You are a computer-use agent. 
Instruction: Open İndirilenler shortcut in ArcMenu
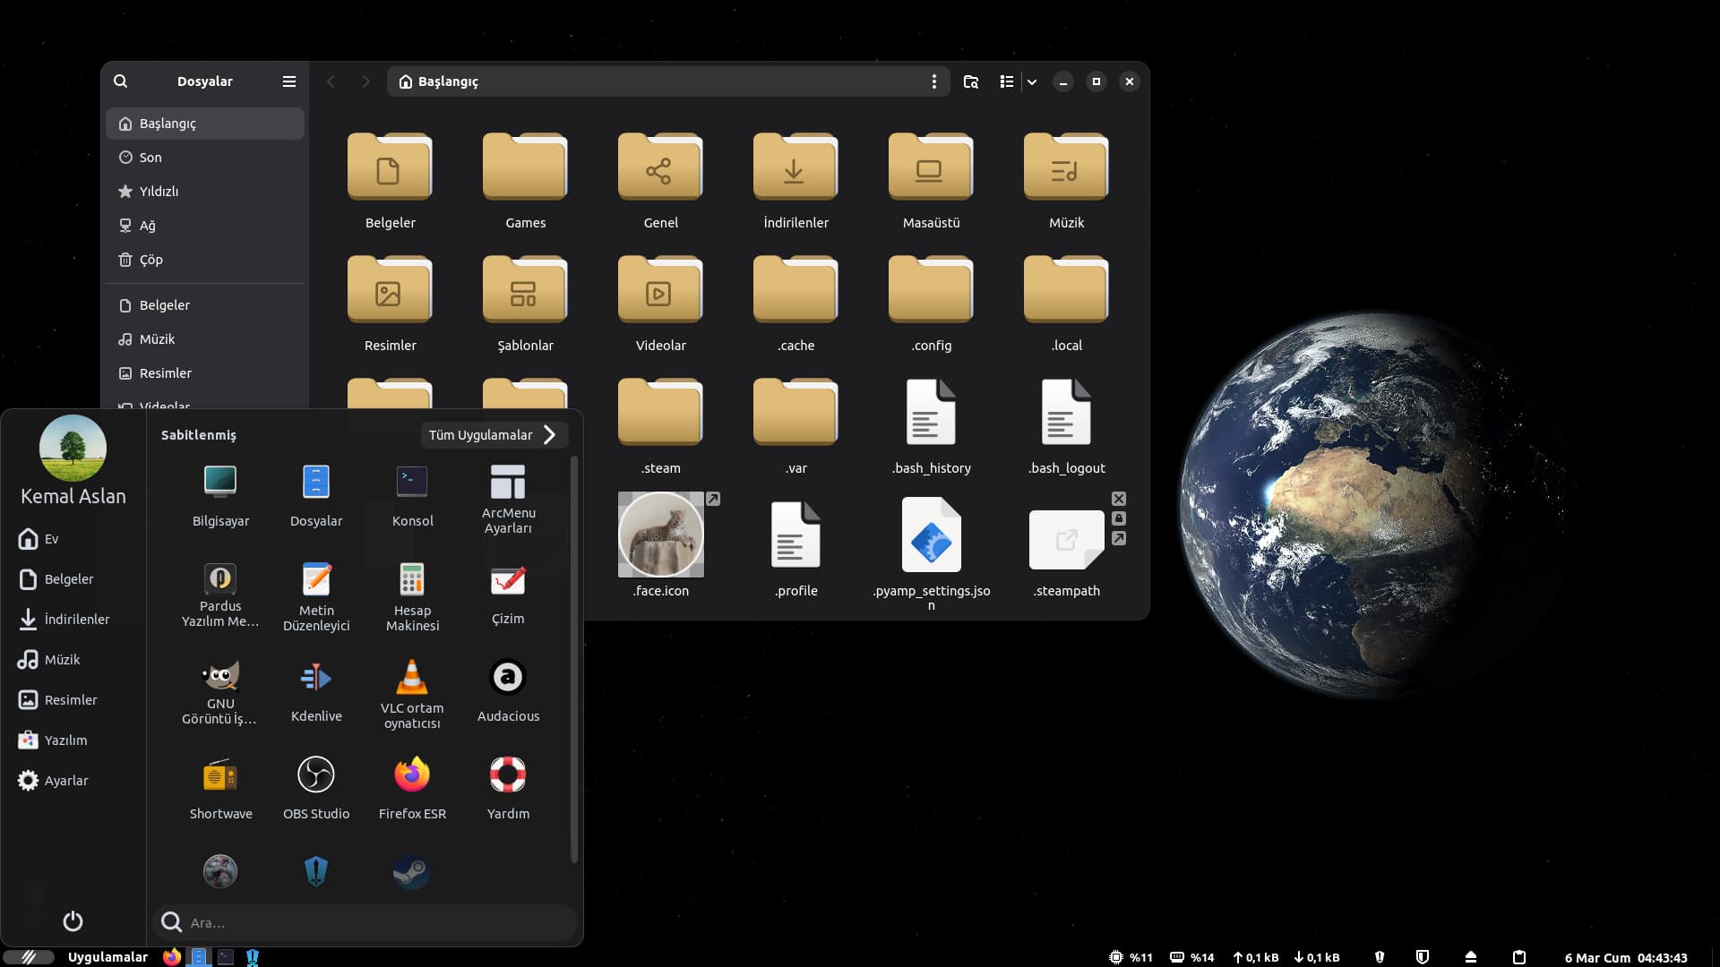pyautogui.click(x=76, y=620)
